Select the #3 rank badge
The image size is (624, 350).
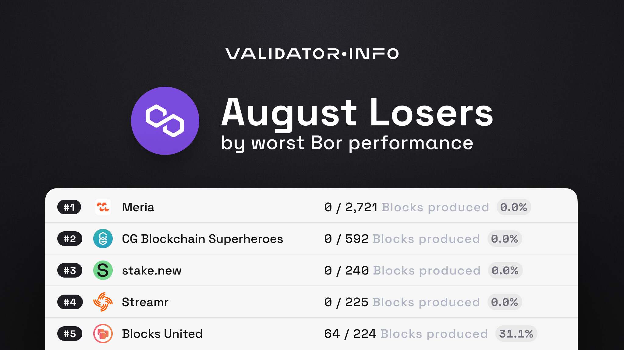[x=69, y=270]
